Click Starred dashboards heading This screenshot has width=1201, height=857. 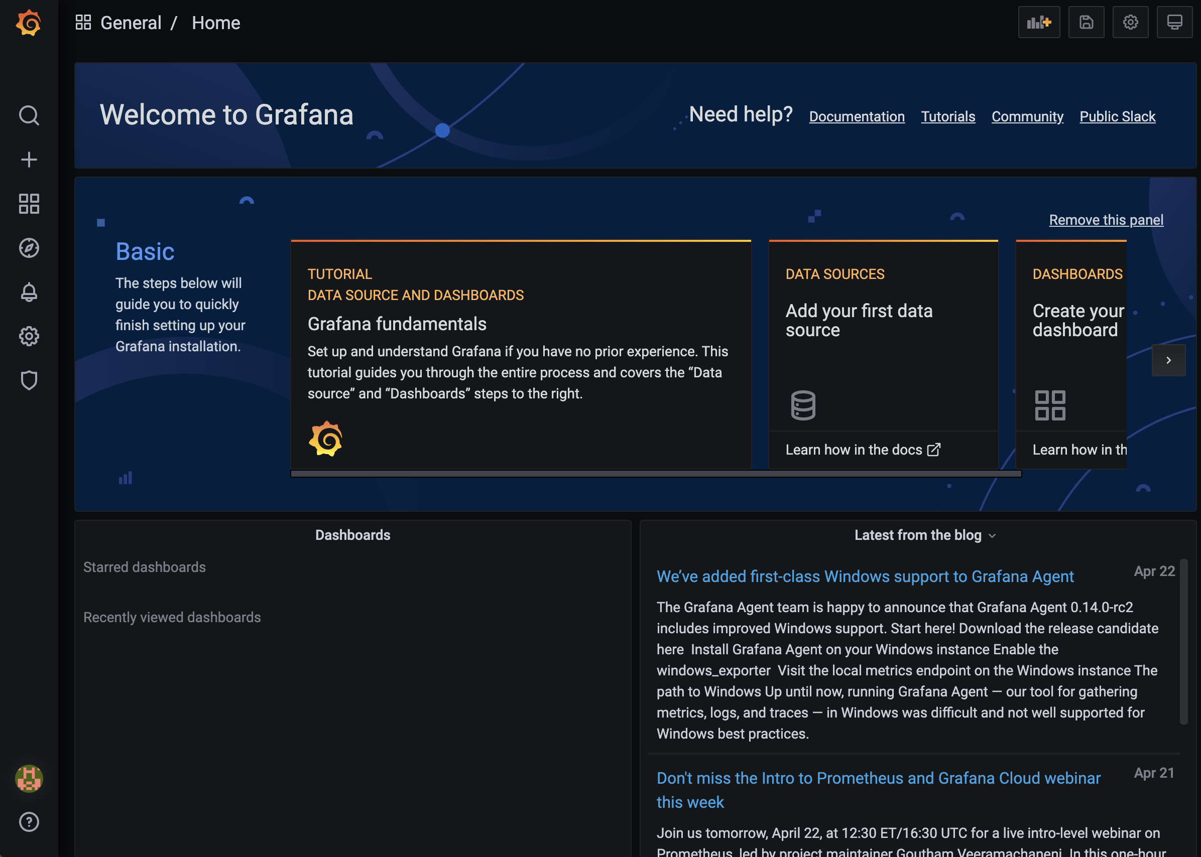pos(145,567)
